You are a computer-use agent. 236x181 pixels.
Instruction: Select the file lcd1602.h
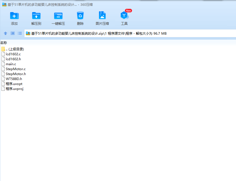click(11, 59)
